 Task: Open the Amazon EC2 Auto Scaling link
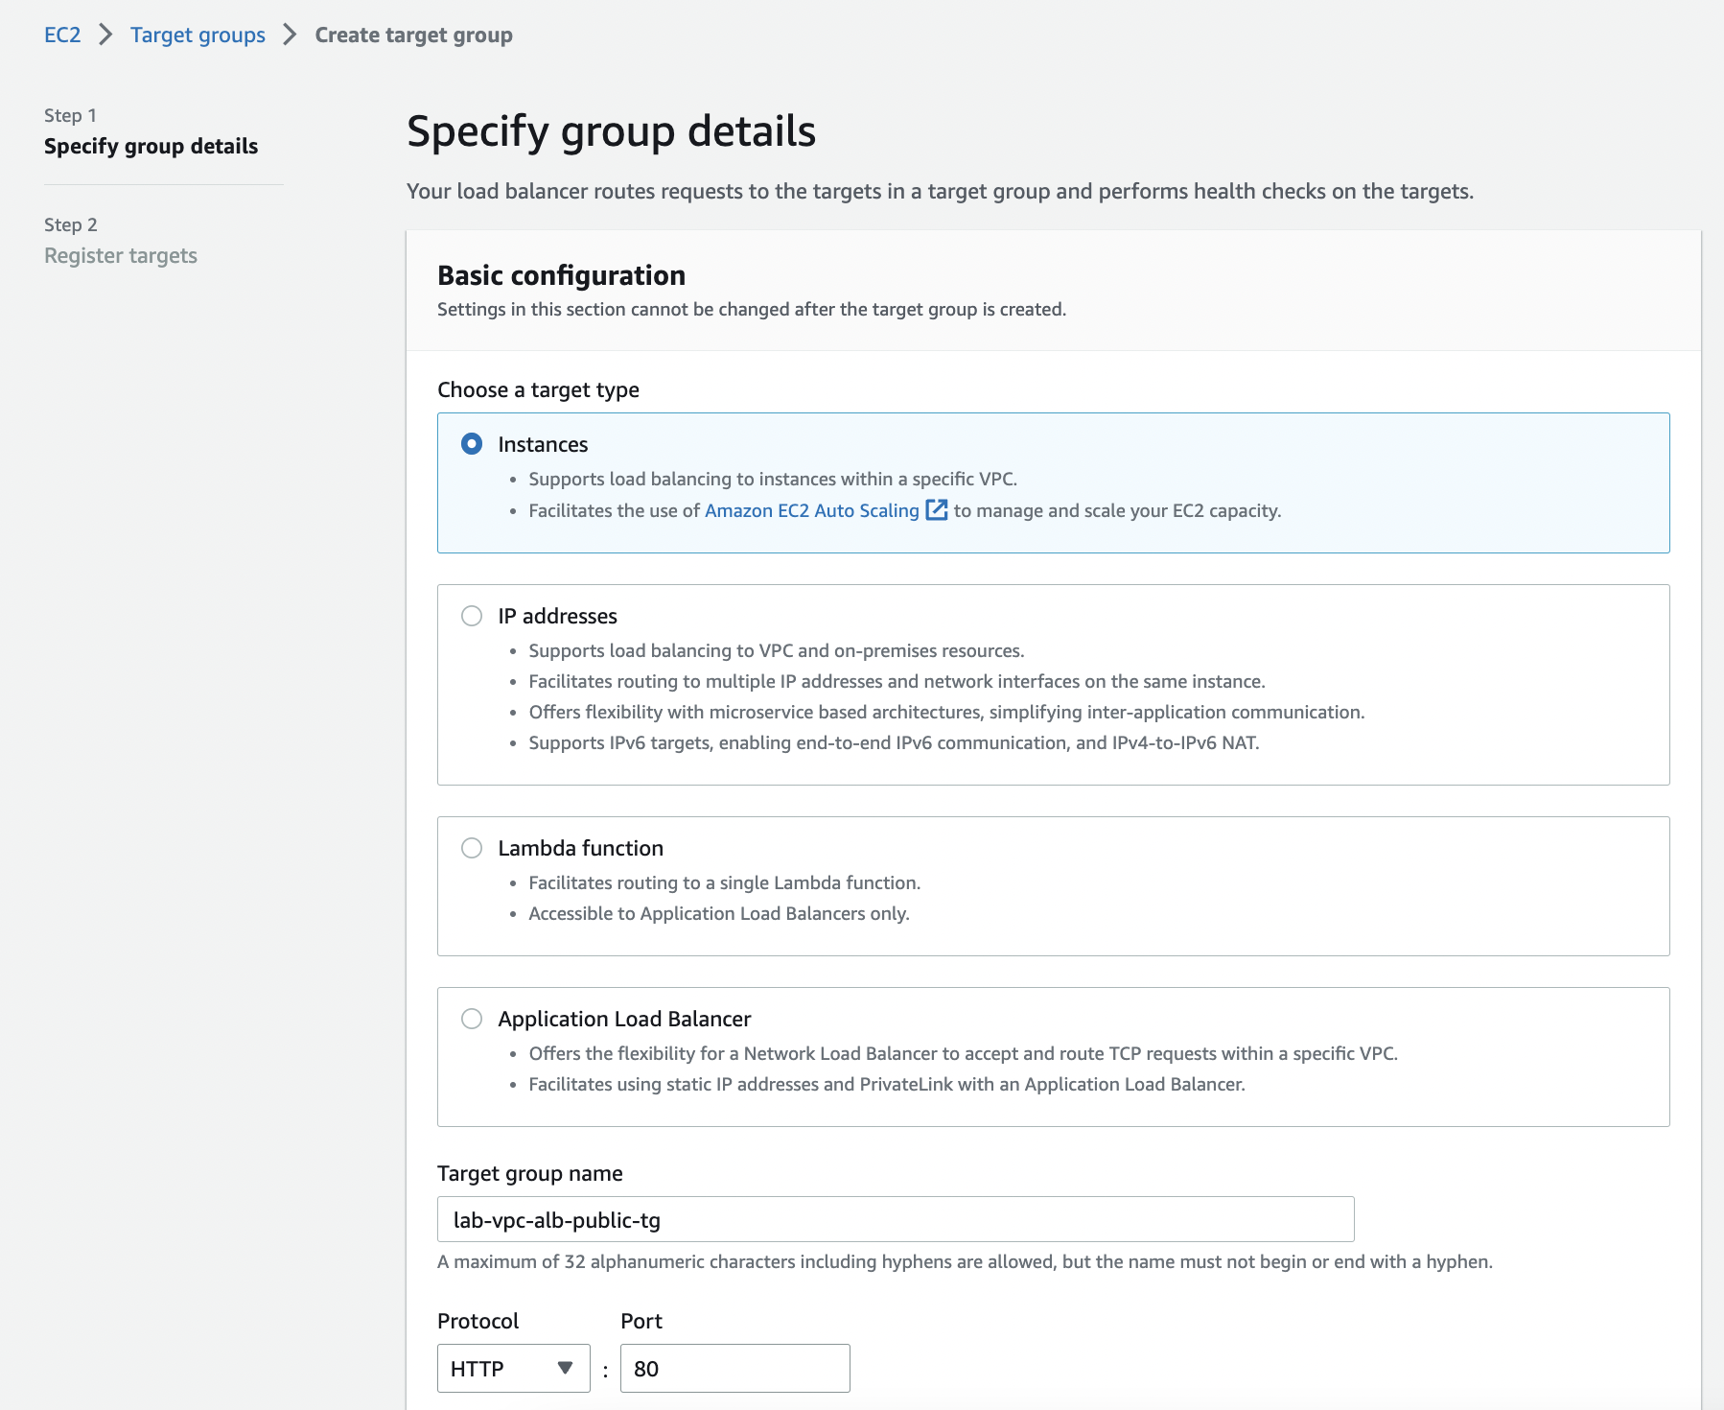tap(811, 510)
